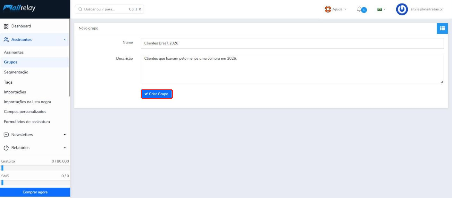Click the sidebar scrollbar
Image resolution: width=452 pixels, height=198 pixels.
tap(70, 58)
